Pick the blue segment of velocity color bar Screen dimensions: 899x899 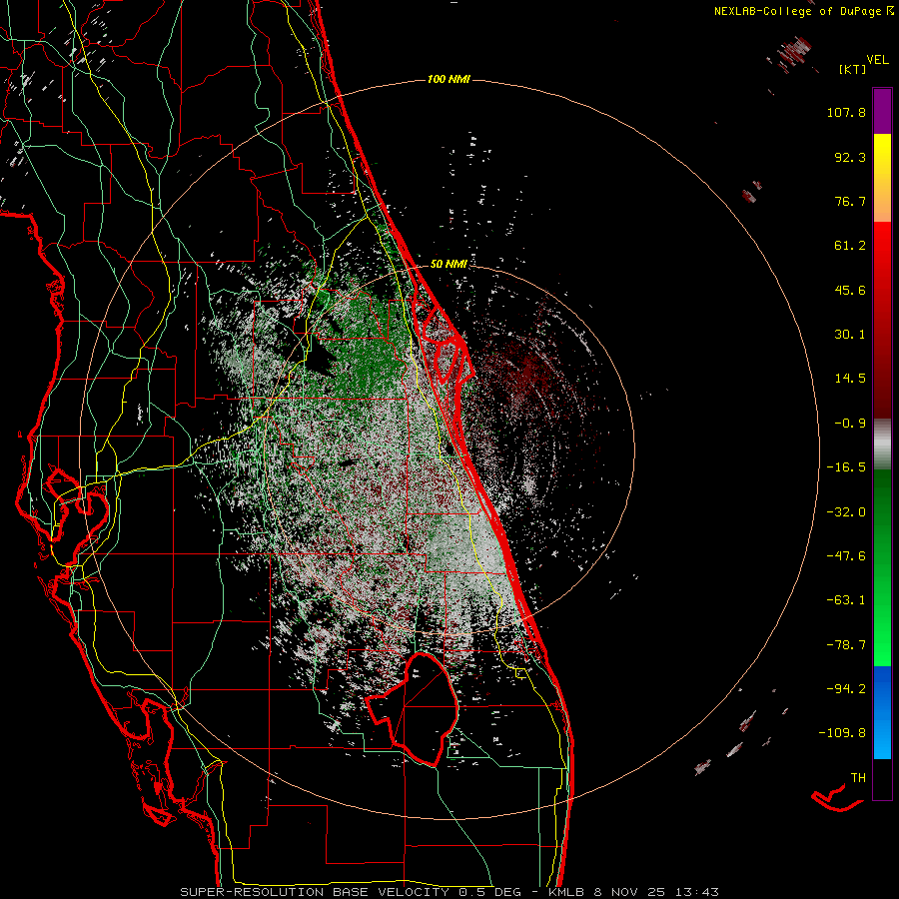pyautogui.click(x=882, y=712)
